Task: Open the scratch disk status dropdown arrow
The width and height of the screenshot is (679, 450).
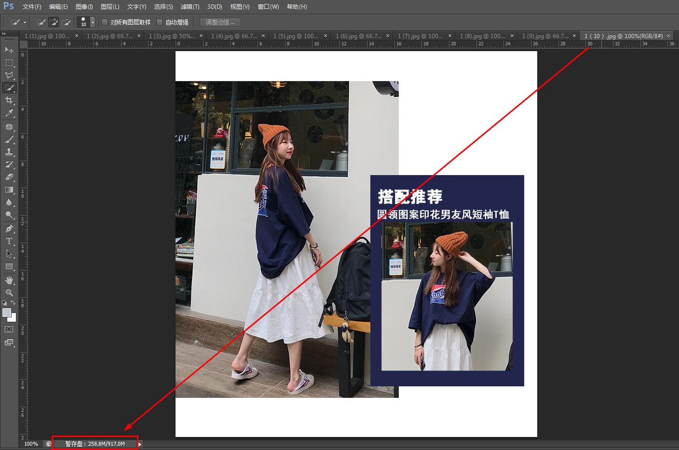Action: [139, 443]
